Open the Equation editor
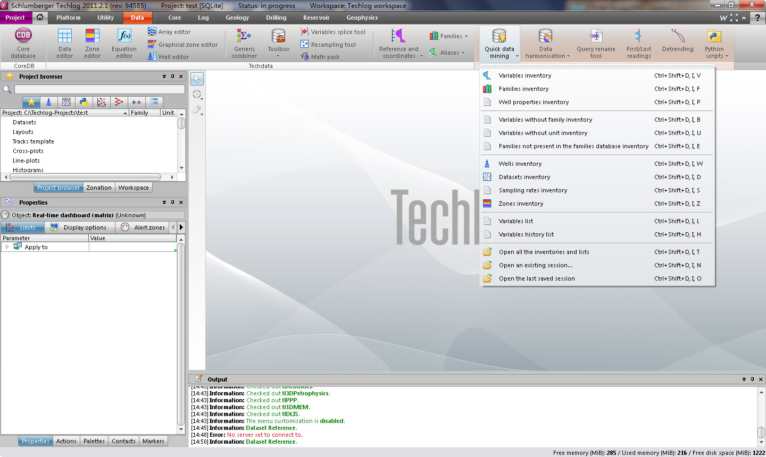 point(124,44)
